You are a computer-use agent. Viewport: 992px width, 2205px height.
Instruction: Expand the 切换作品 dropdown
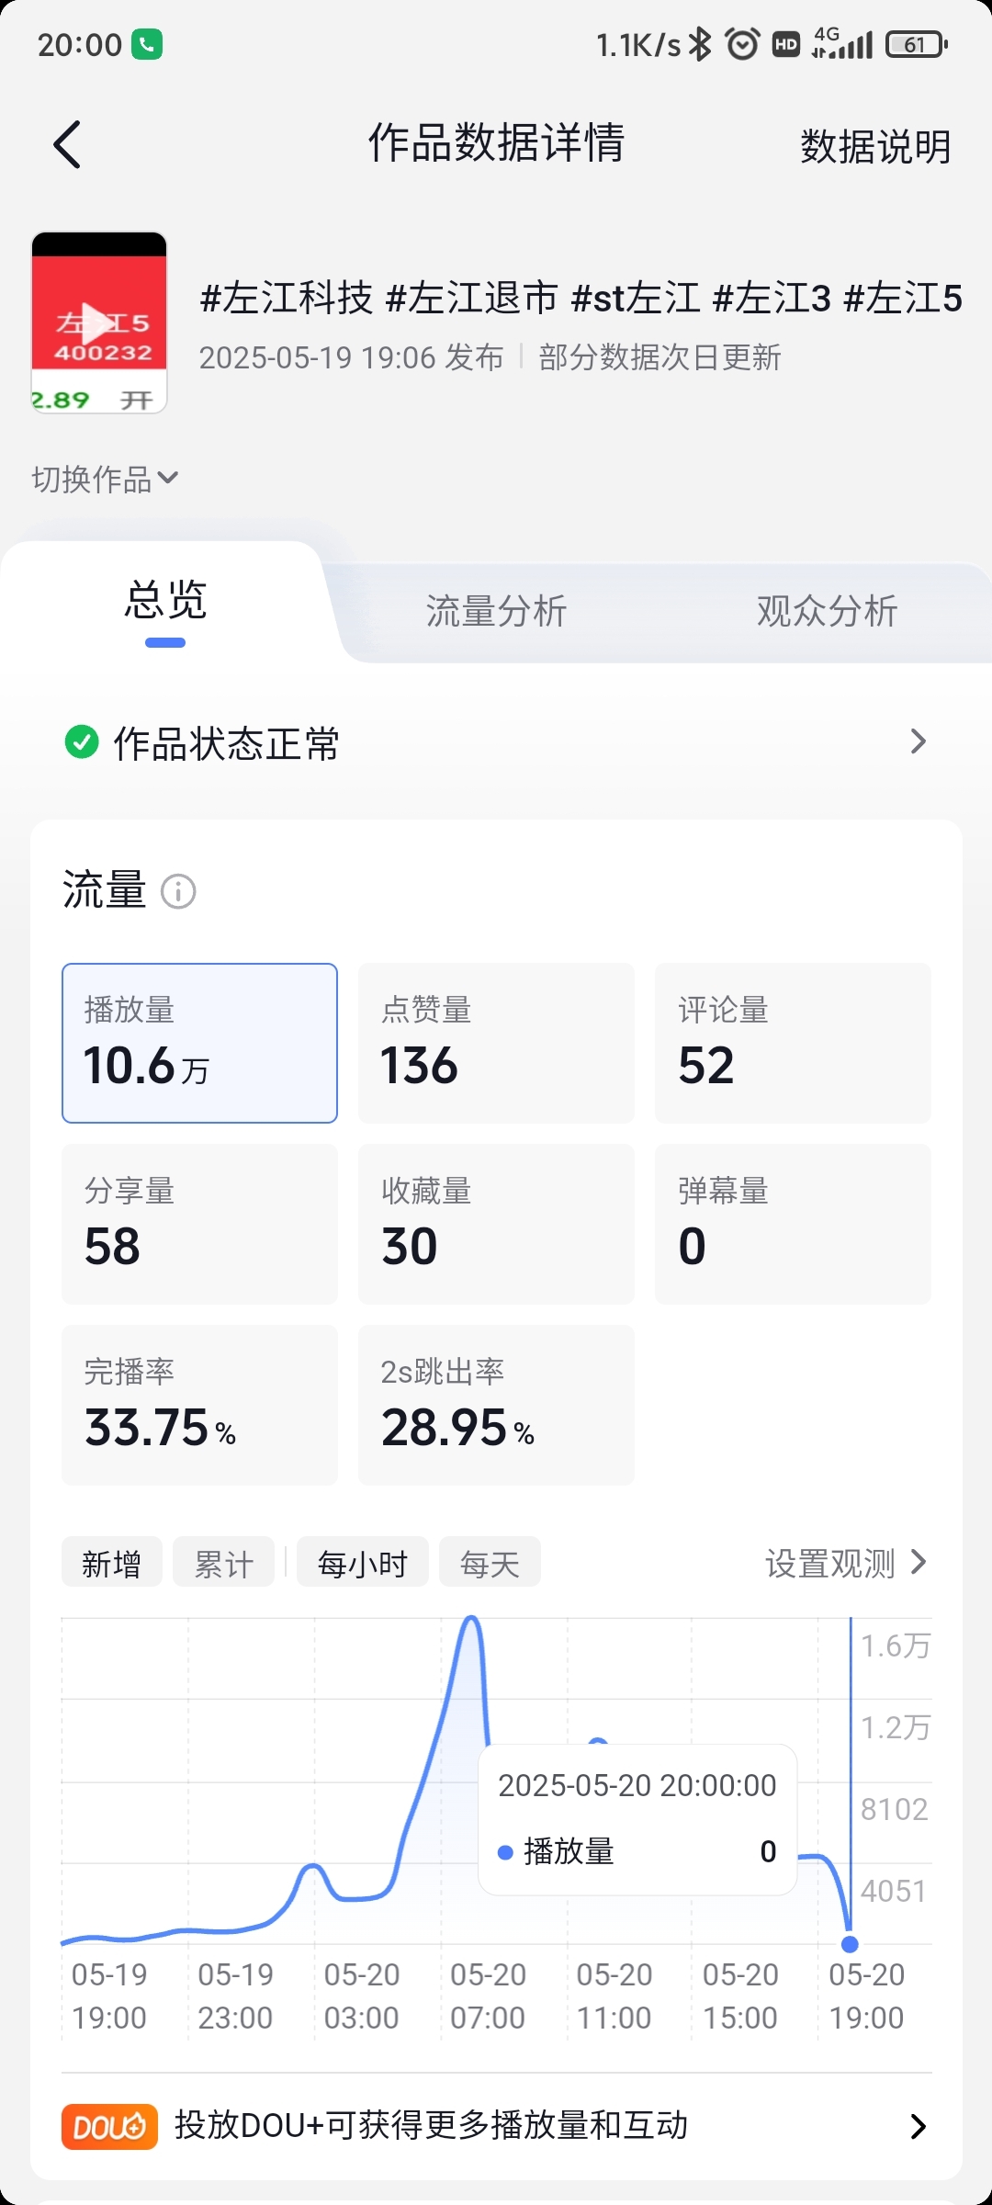pyautogui.click(x=105, y=479)
